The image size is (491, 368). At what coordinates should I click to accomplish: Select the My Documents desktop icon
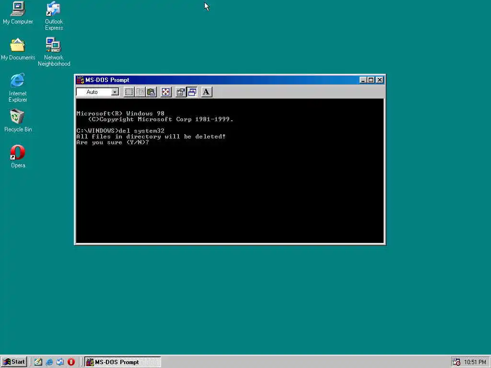[x=18, y=49]
